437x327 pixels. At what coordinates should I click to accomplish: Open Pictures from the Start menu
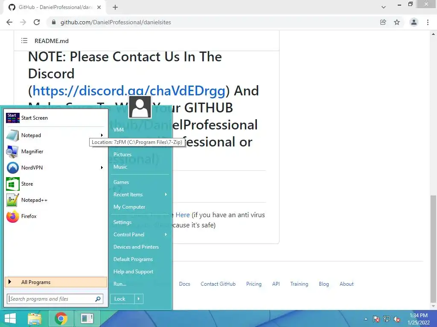(x=122, y=154)
